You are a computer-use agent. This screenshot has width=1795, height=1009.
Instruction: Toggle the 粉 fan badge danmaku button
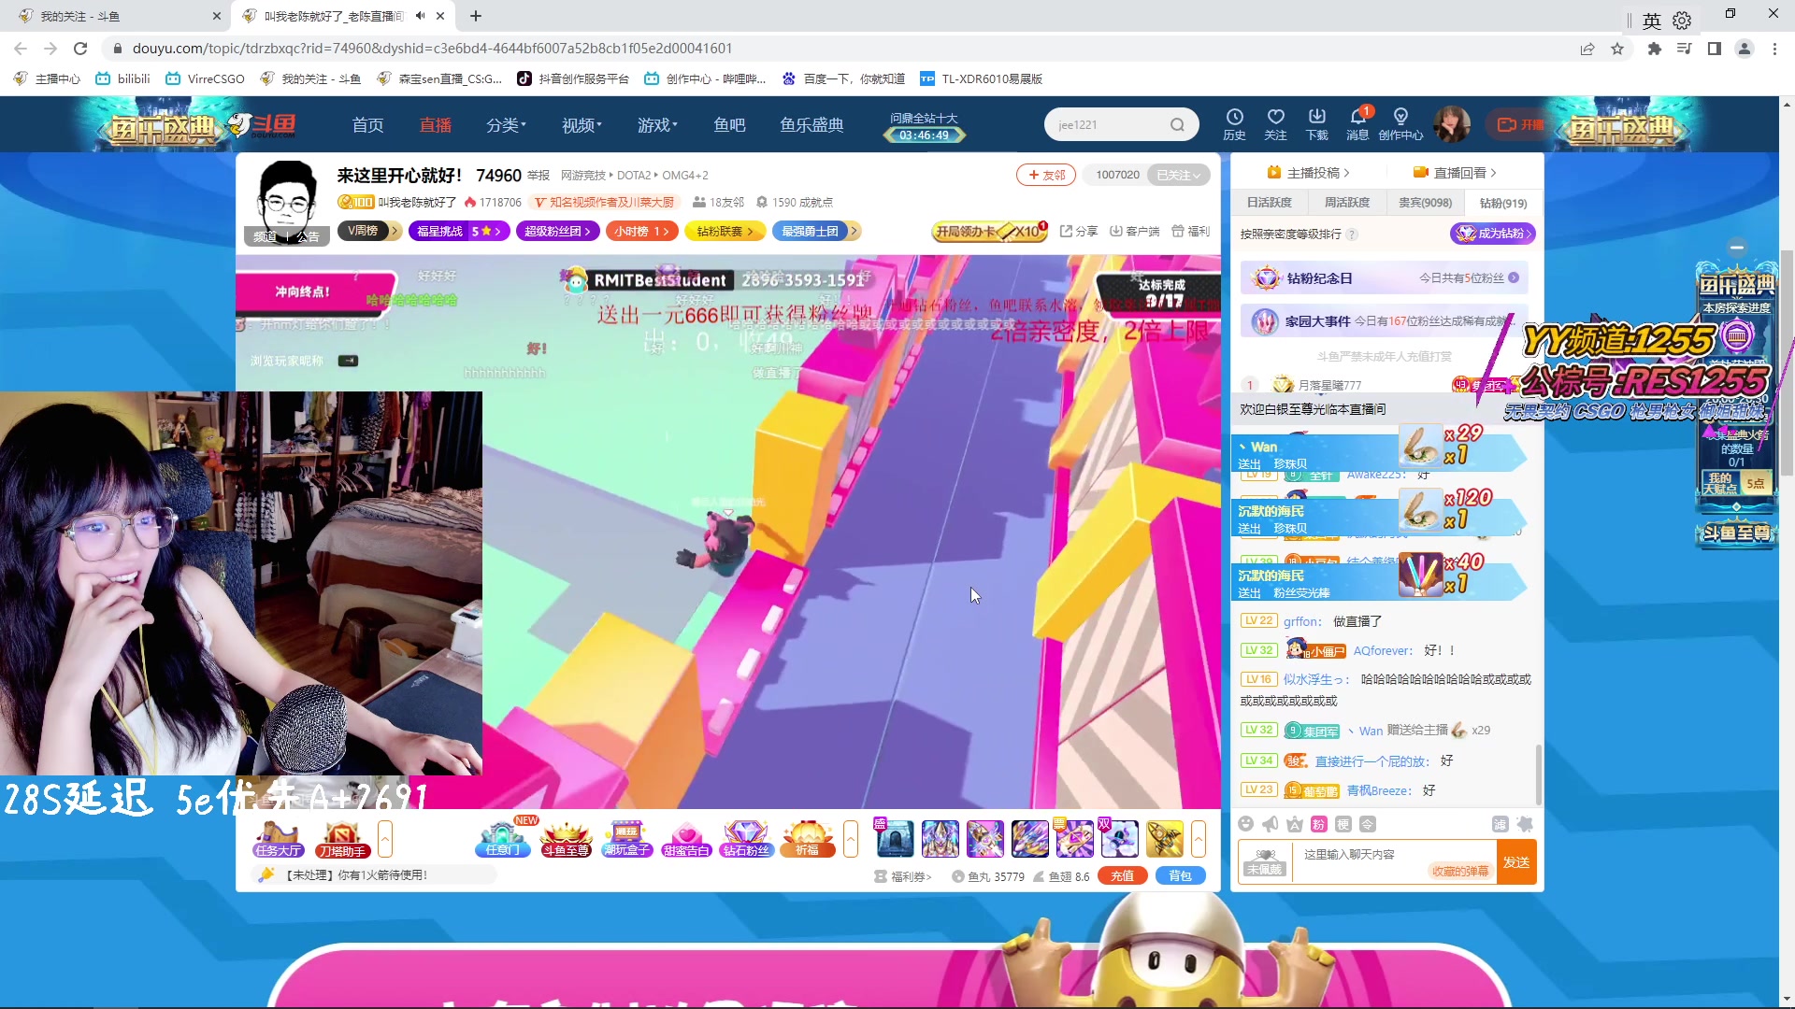(x=1318, y=824)
